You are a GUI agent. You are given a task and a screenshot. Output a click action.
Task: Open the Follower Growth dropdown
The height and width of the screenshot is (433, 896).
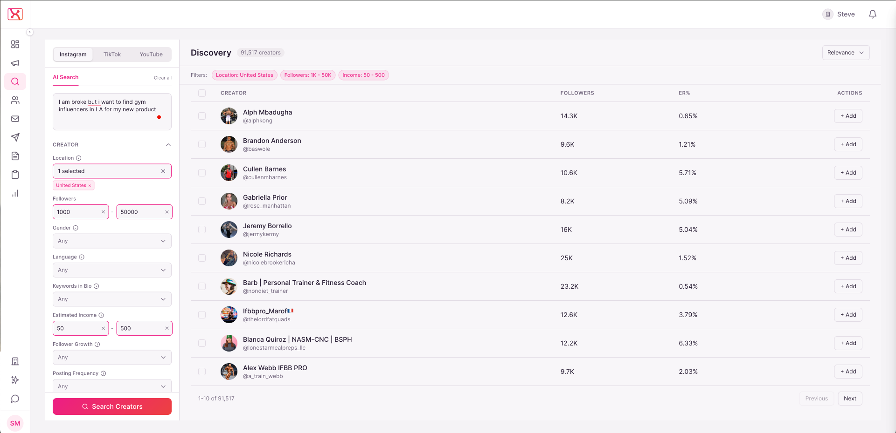pos(112,357)
